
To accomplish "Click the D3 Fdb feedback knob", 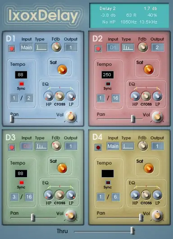I will point(56,146).
